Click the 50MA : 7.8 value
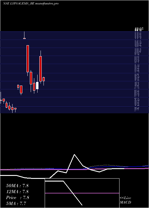Image resolution: width=149 pixels, height=208 pixels. 17,186
